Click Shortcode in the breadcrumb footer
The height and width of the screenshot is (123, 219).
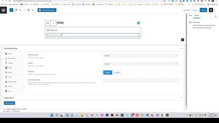(x=16, y=111)
